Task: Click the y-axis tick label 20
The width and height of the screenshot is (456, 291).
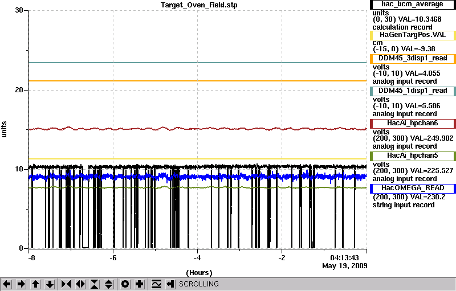Action: pyautogui.click(x=19, y=90)
